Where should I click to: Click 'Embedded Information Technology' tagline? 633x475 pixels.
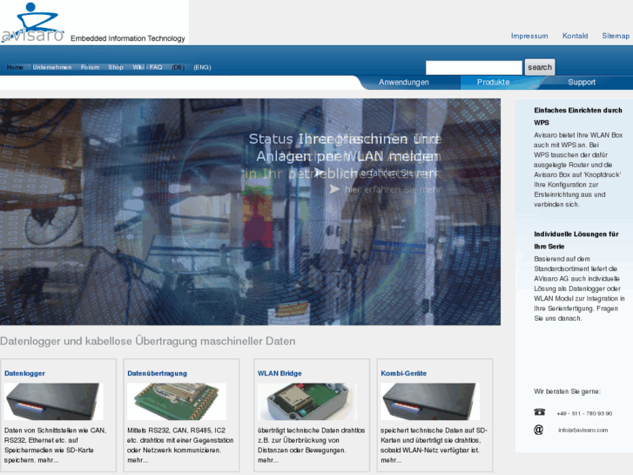128,38
